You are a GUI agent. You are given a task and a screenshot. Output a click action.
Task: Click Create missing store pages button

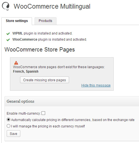[45, 80]
